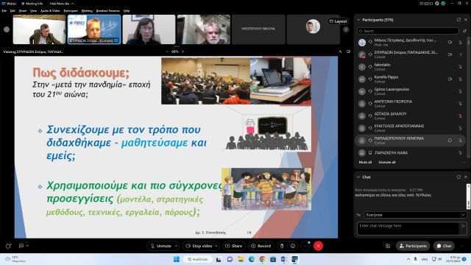Image resolution: width=471 pixels, height=265 pixels.
Task: Open the Participant menu in menu bar
Action: [71, 11]
